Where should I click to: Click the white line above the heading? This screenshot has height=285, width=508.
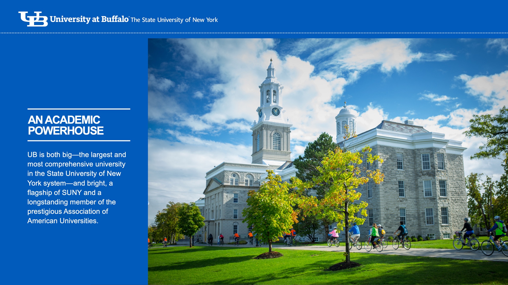pos(79,109)
